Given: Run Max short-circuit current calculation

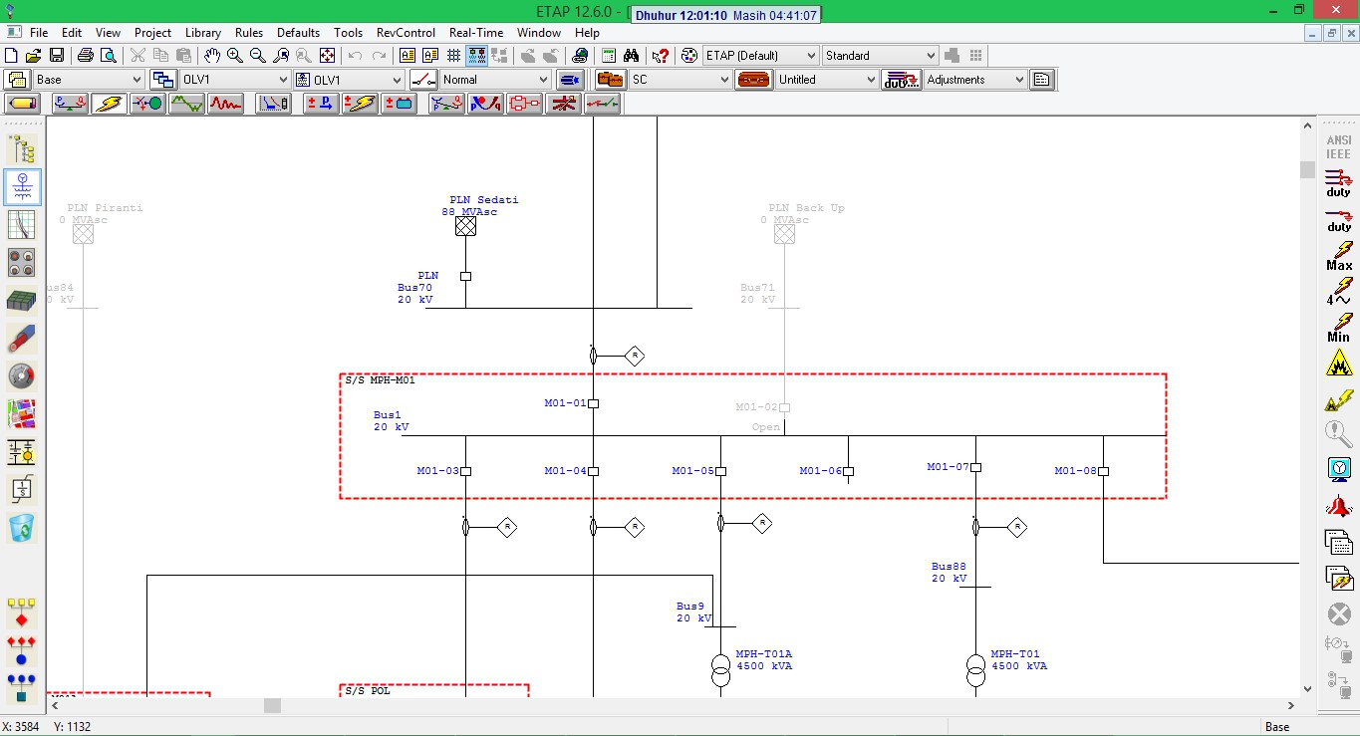Looking at the screenshot, I should [x=1338, y=256].
